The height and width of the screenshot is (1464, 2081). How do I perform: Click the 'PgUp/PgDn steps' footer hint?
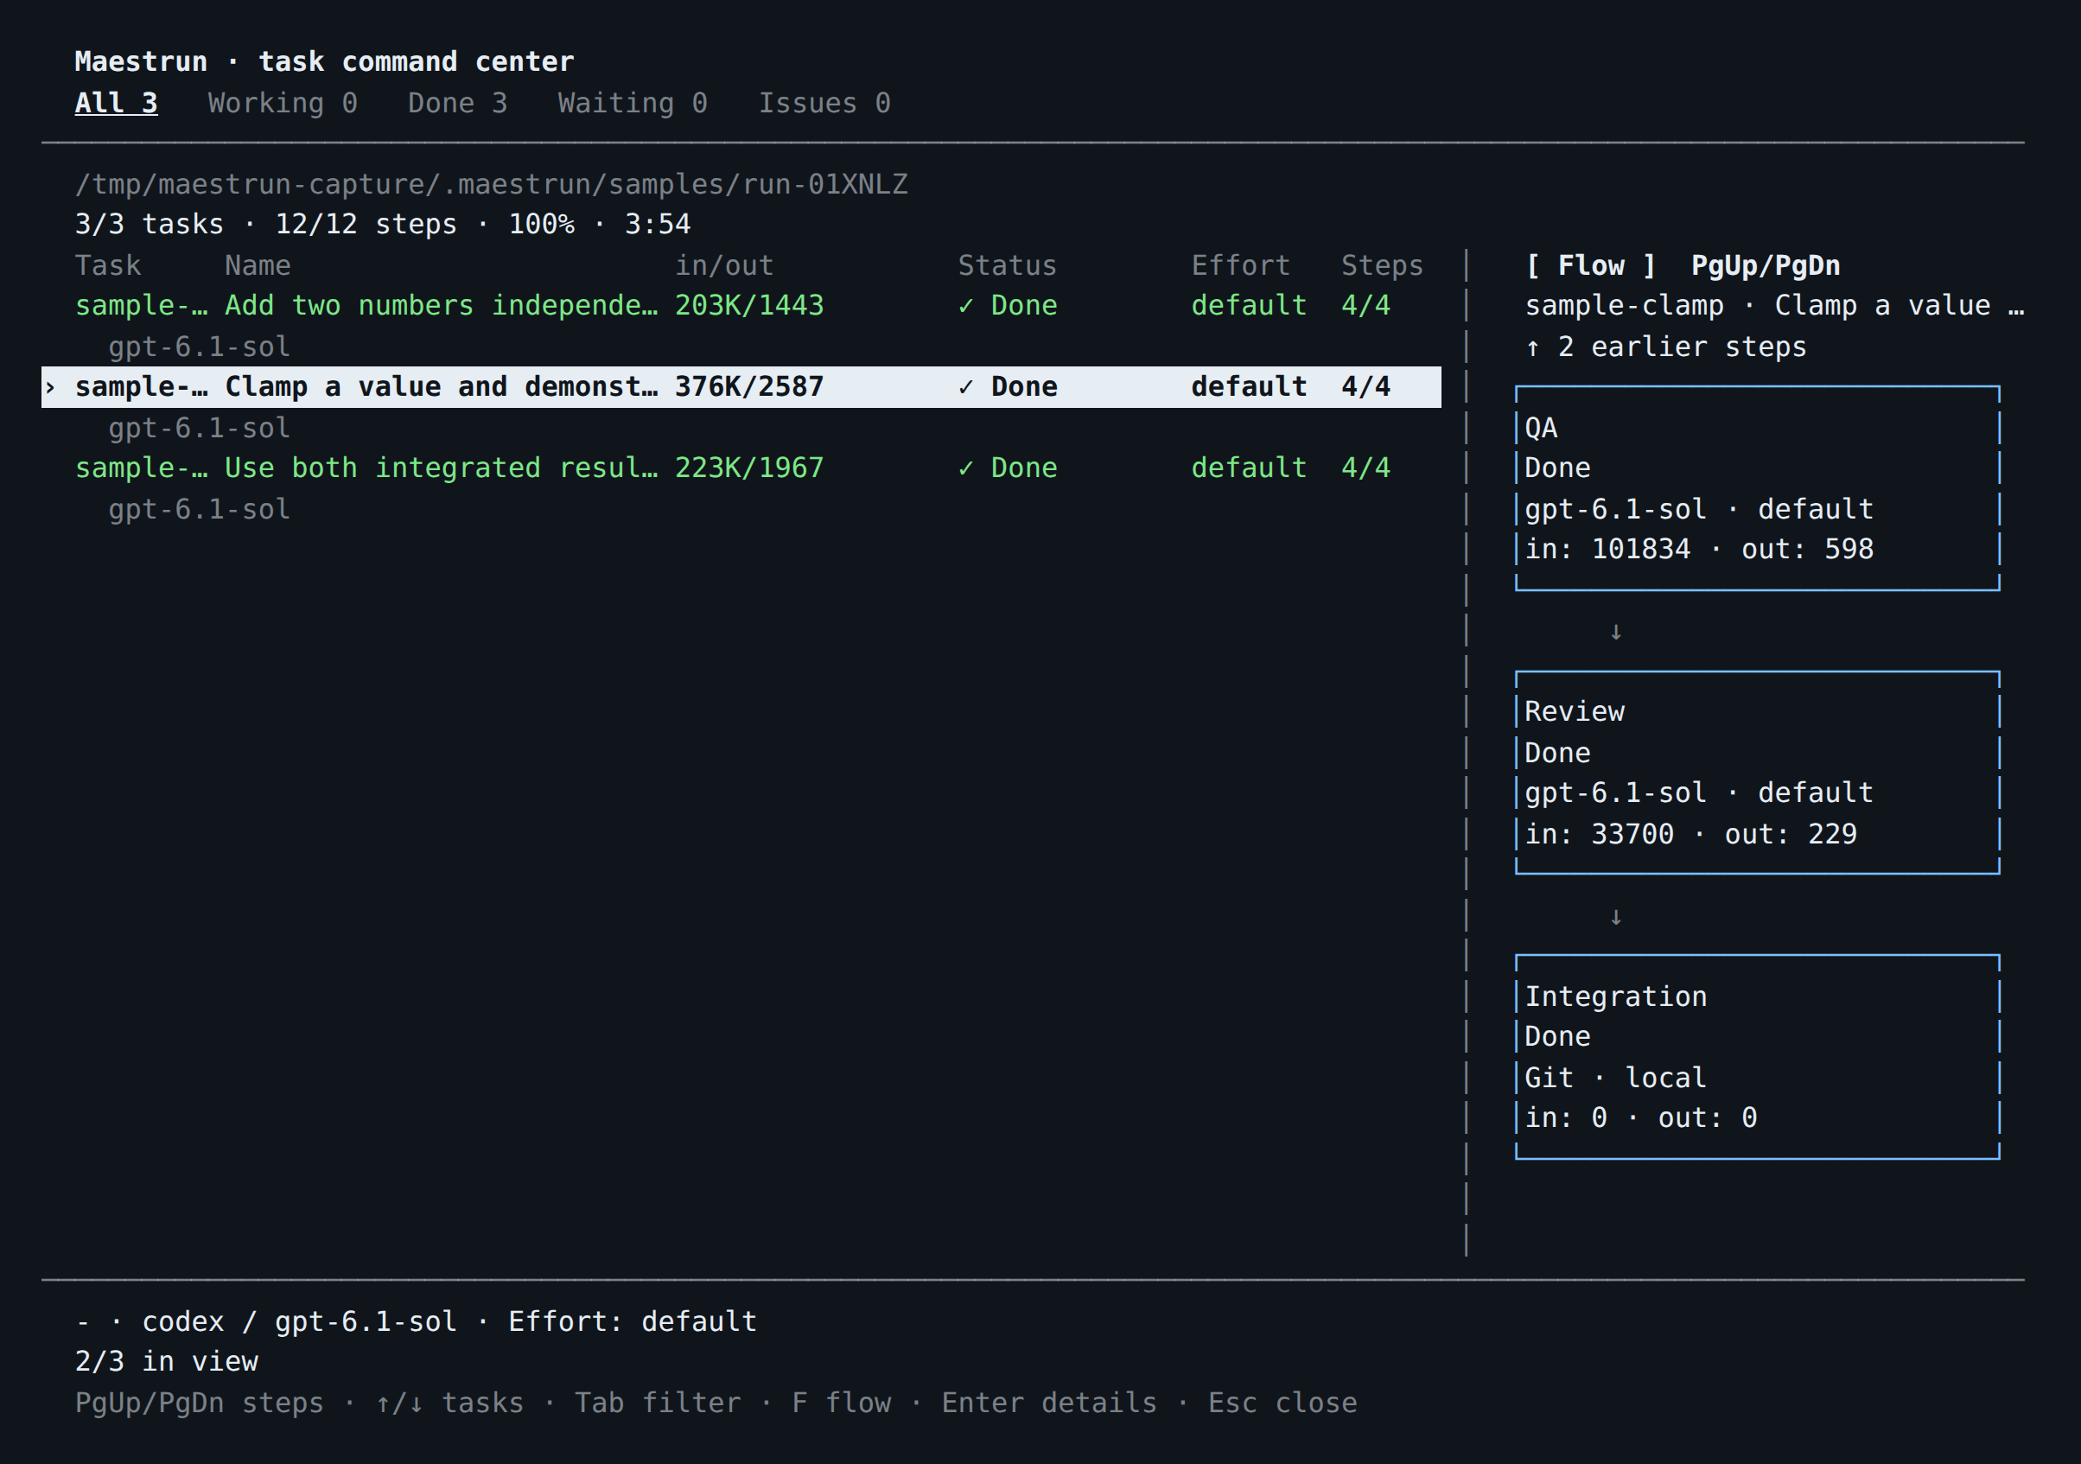(200, 1404)
